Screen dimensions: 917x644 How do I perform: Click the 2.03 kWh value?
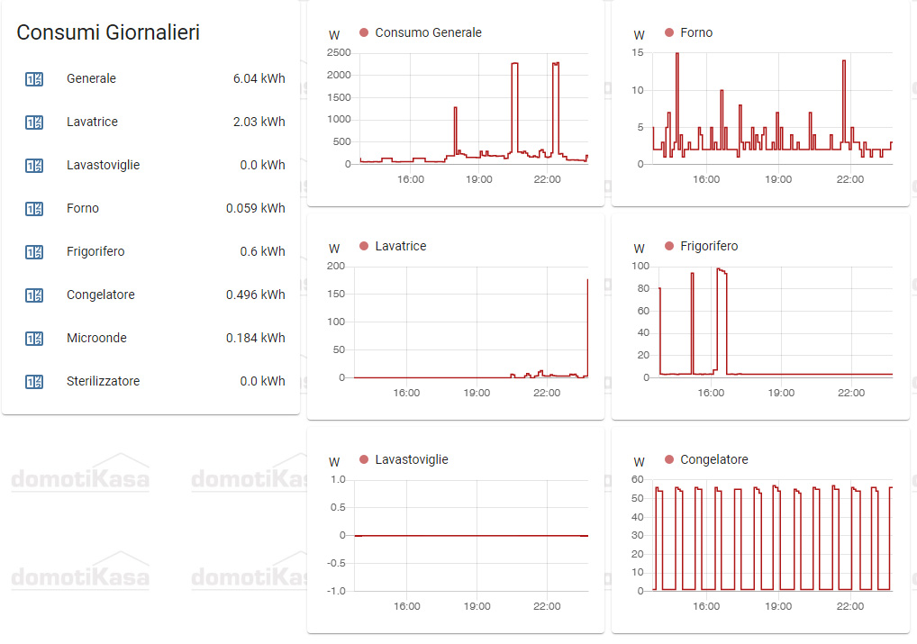click(259, 122)
